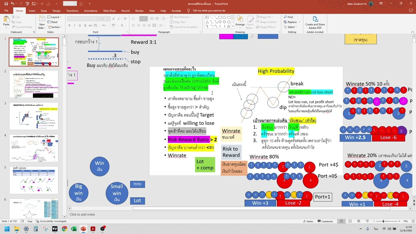Viewport: 416px width, 234px height.
Task: Toggle center text alignment
Action: click(138, 25)
